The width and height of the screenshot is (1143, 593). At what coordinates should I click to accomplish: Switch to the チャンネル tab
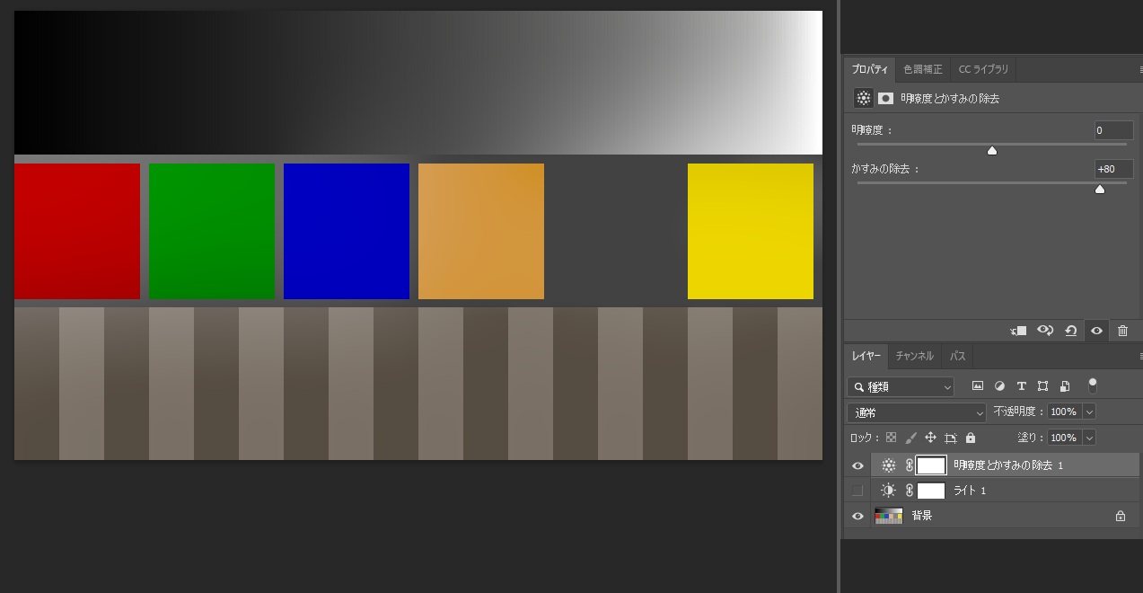coord(914,357)
